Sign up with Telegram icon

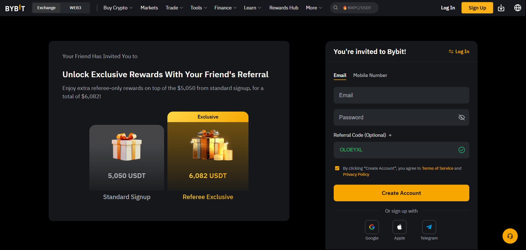coord(429,227)
